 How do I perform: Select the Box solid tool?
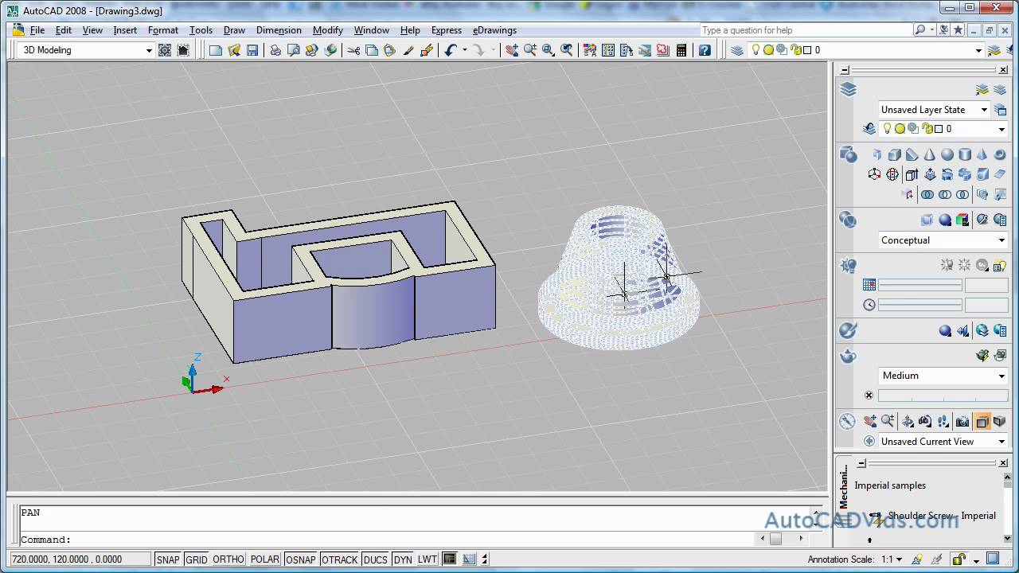[895, 155]
